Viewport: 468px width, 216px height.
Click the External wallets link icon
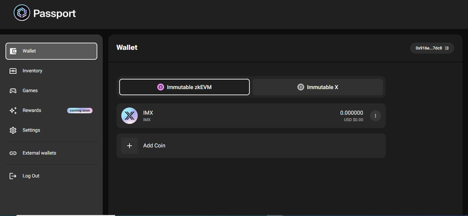coord(13,153)
